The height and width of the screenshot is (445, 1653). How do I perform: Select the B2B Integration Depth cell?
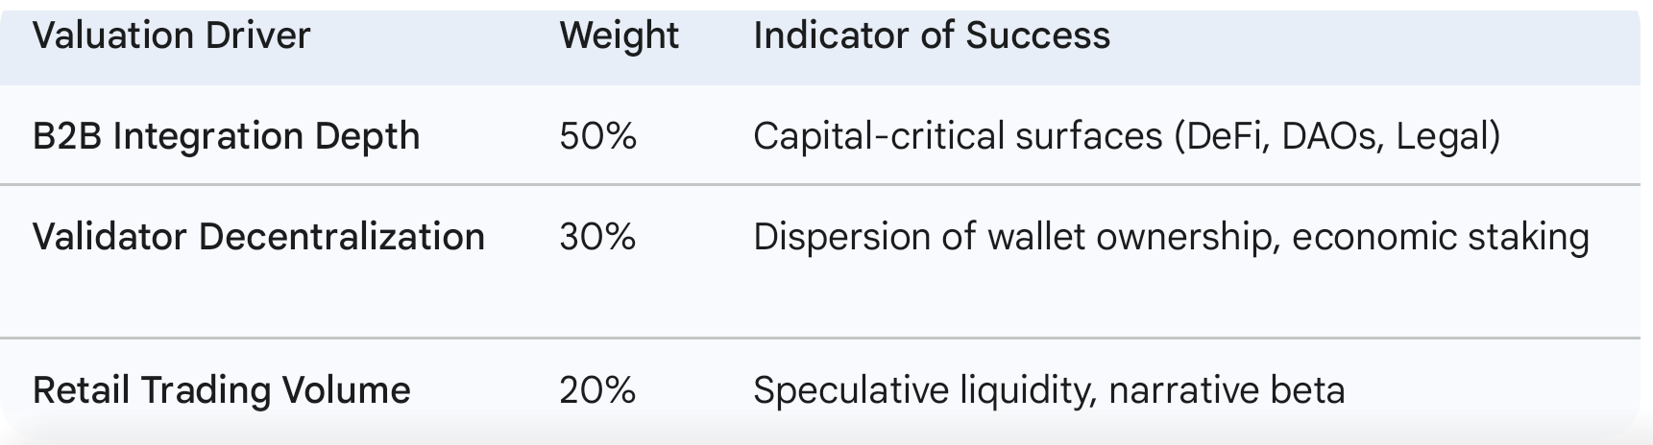[x=226, y=136]
